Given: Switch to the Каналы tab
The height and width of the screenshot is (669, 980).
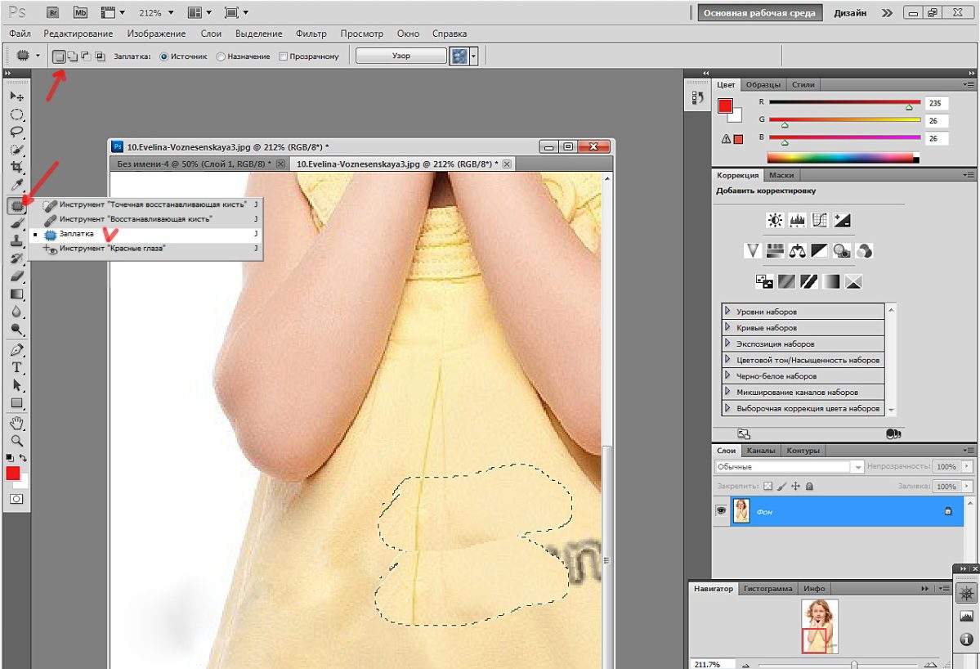Looking at the screenshot, I should click(x=761, y=450).
